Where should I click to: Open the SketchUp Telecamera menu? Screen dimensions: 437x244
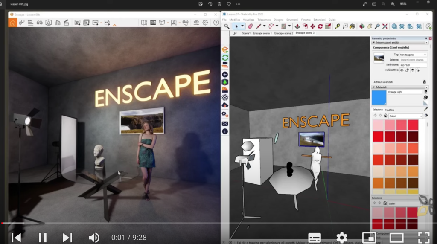(x=264, y=20)
